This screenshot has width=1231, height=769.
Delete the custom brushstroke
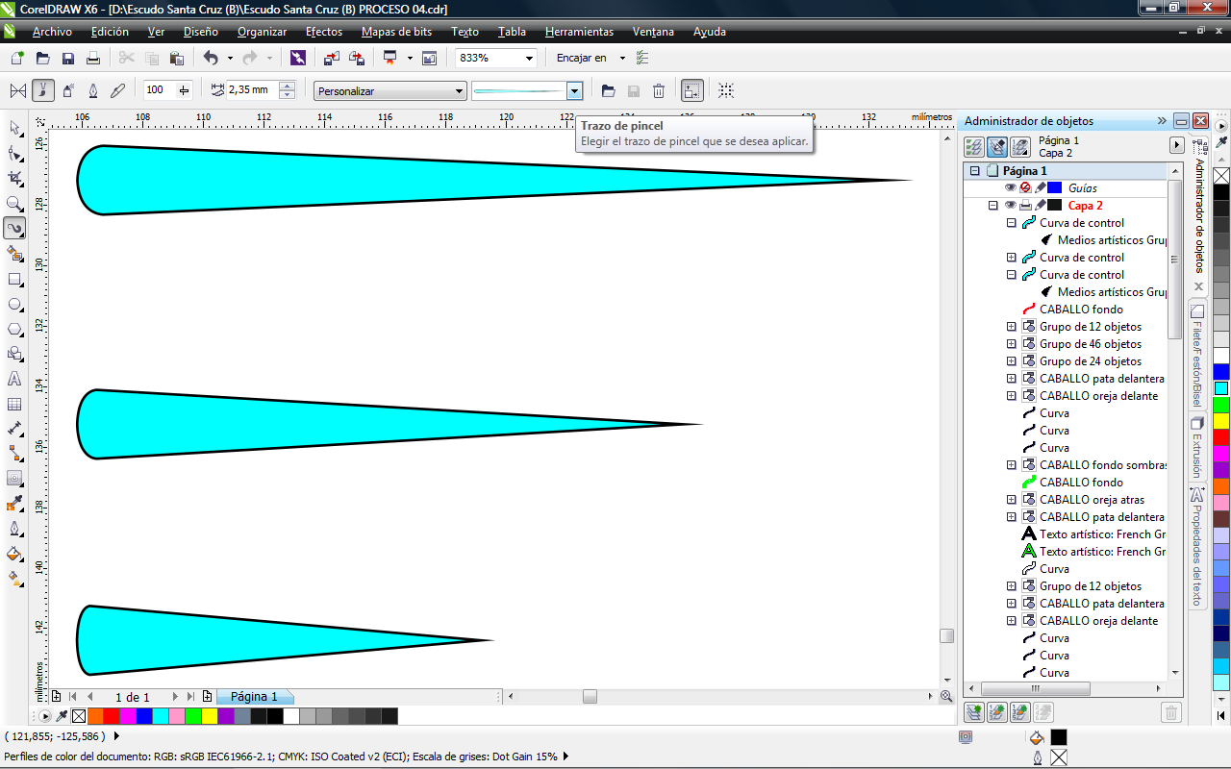click(x=659, y=90)
